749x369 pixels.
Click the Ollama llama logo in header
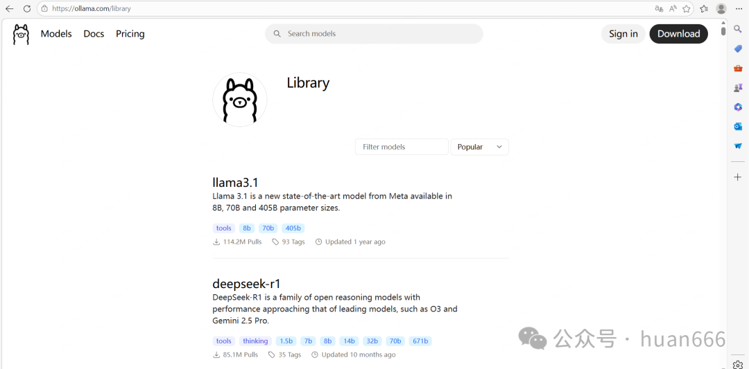pyautogui.click(x=21, y=35)
